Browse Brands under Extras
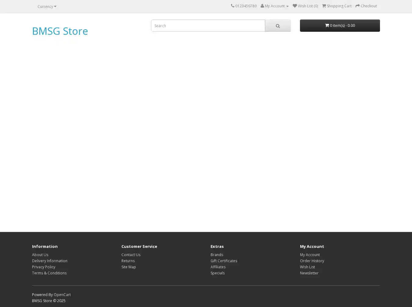Screen dimensions: 412x307 tap(217, 255)
